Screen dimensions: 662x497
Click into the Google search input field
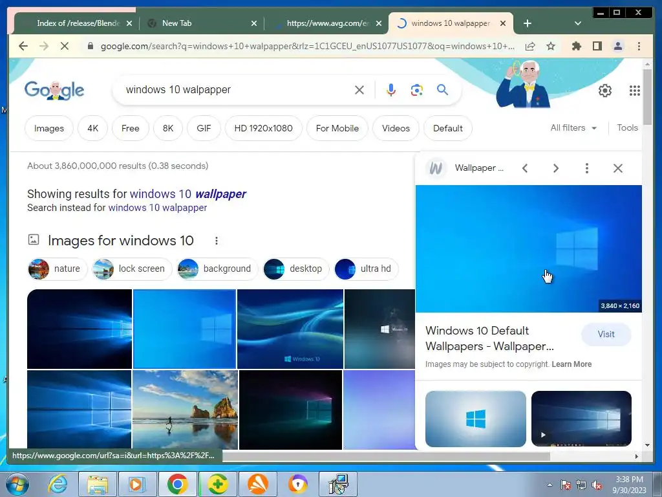click(237, 89)
